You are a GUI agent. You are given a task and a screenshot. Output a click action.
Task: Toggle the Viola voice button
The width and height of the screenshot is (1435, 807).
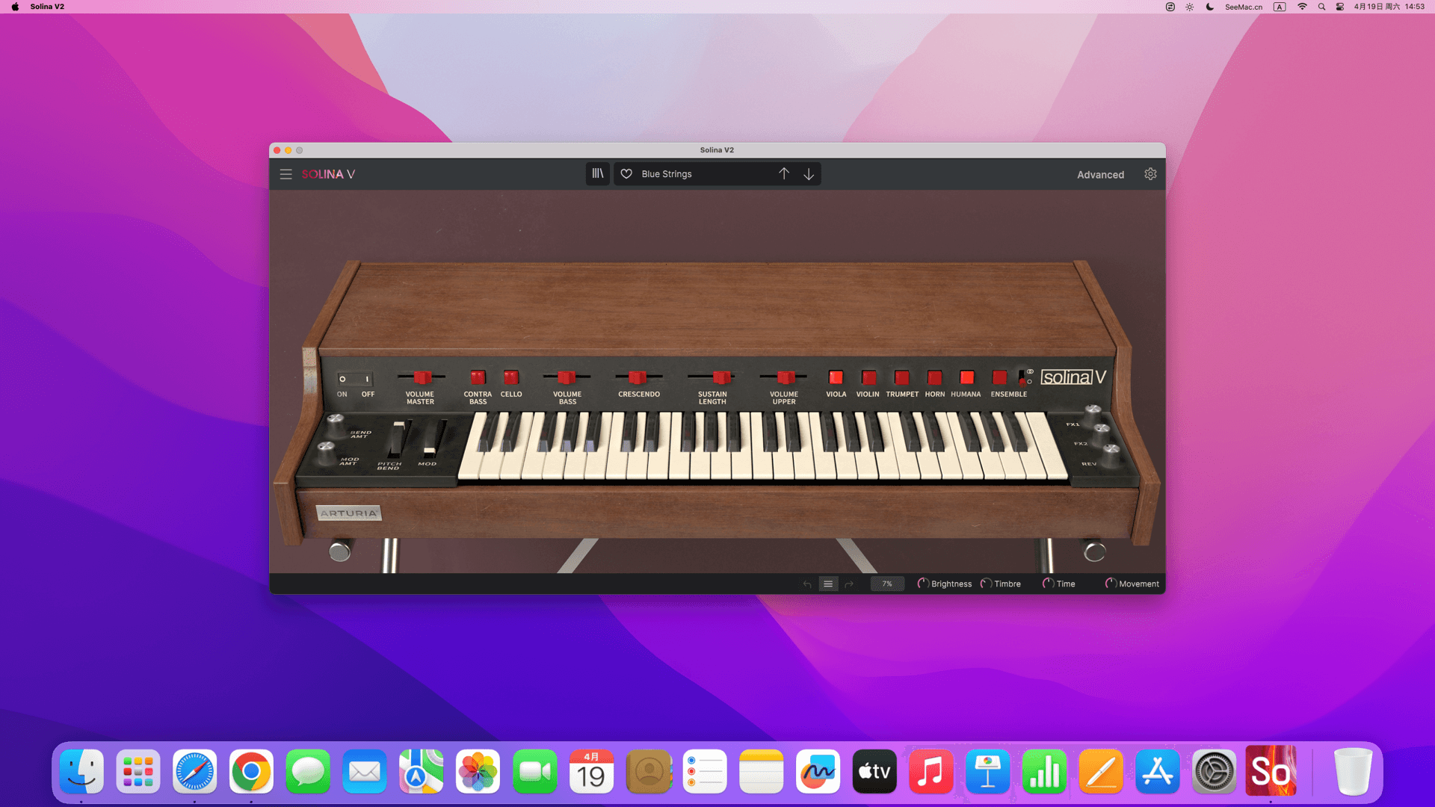click(836, 378)
